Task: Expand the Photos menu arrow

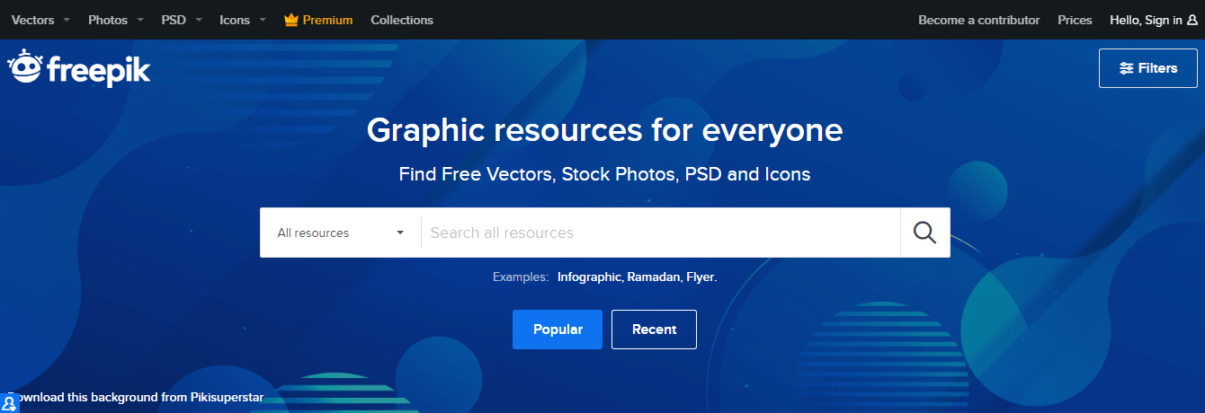Action: 139,20
